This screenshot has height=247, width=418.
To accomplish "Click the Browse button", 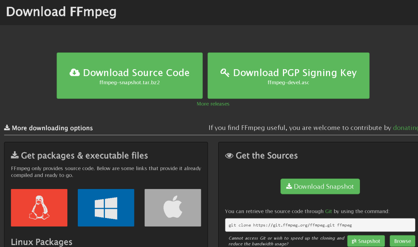I will click(403, 241).
